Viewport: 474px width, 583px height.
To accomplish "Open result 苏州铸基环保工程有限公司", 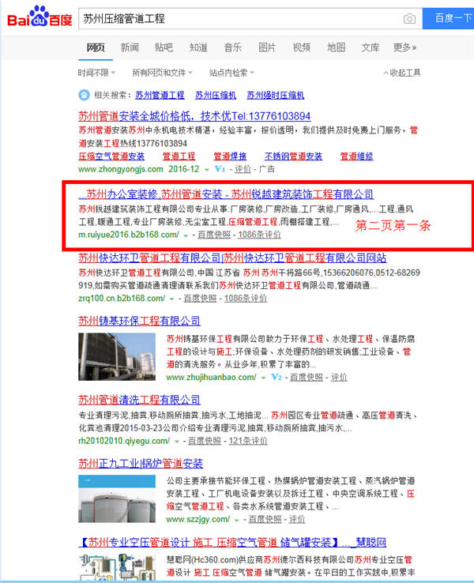I will click(139, 322).
